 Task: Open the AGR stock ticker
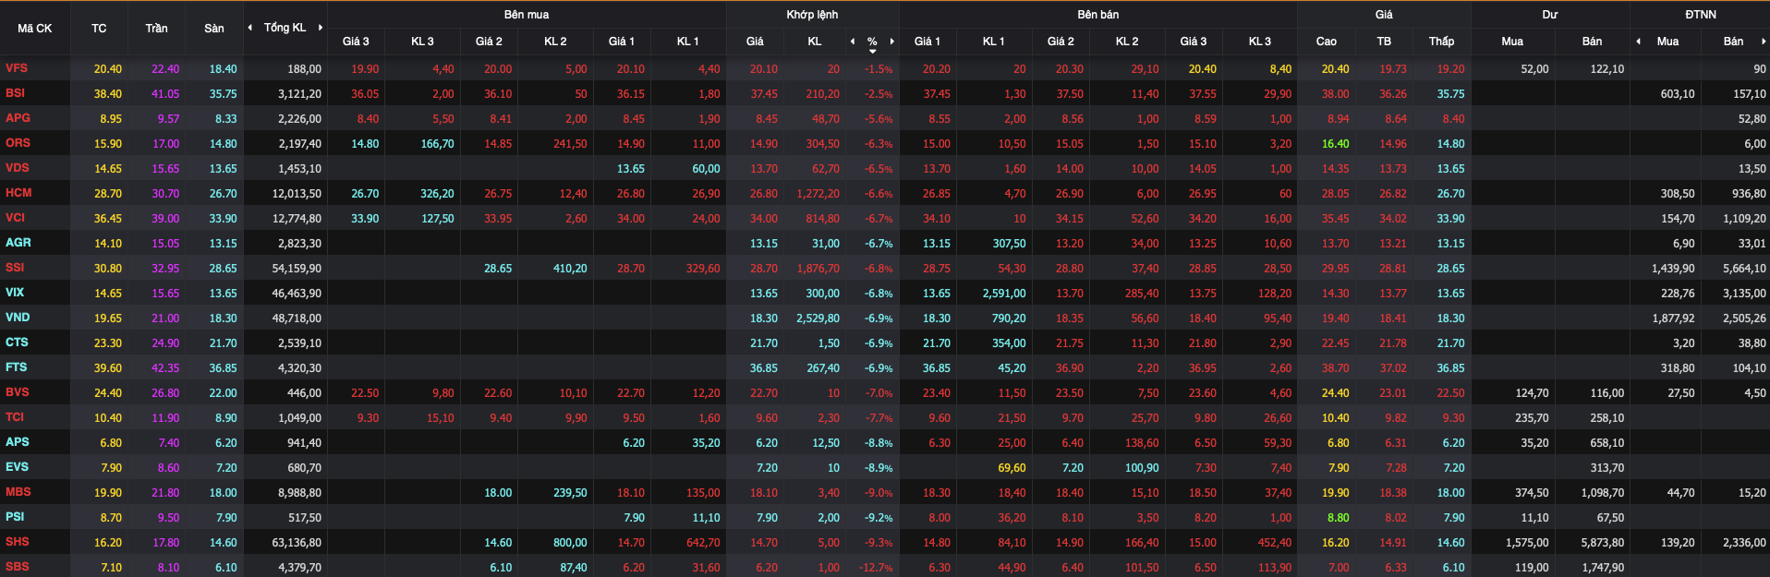click(x=18, y=243)
